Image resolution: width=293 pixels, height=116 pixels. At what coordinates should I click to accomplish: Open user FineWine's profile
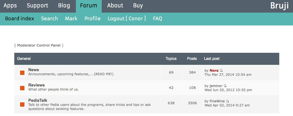(217, 101)
